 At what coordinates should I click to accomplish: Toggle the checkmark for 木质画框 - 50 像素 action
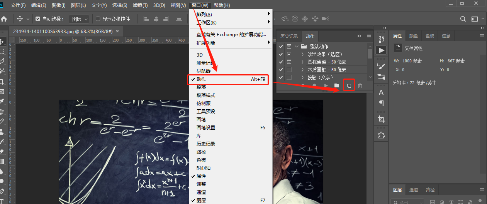(281, 70)
